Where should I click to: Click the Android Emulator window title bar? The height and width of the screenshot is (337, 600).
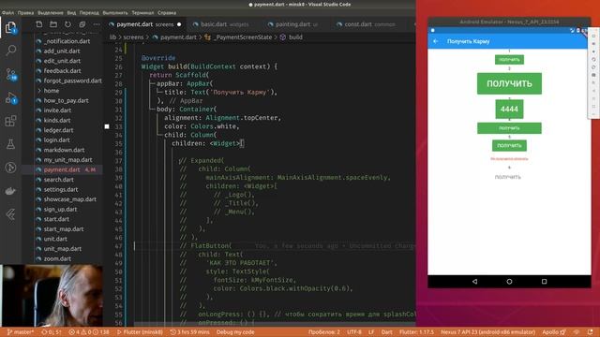(509, 22)
